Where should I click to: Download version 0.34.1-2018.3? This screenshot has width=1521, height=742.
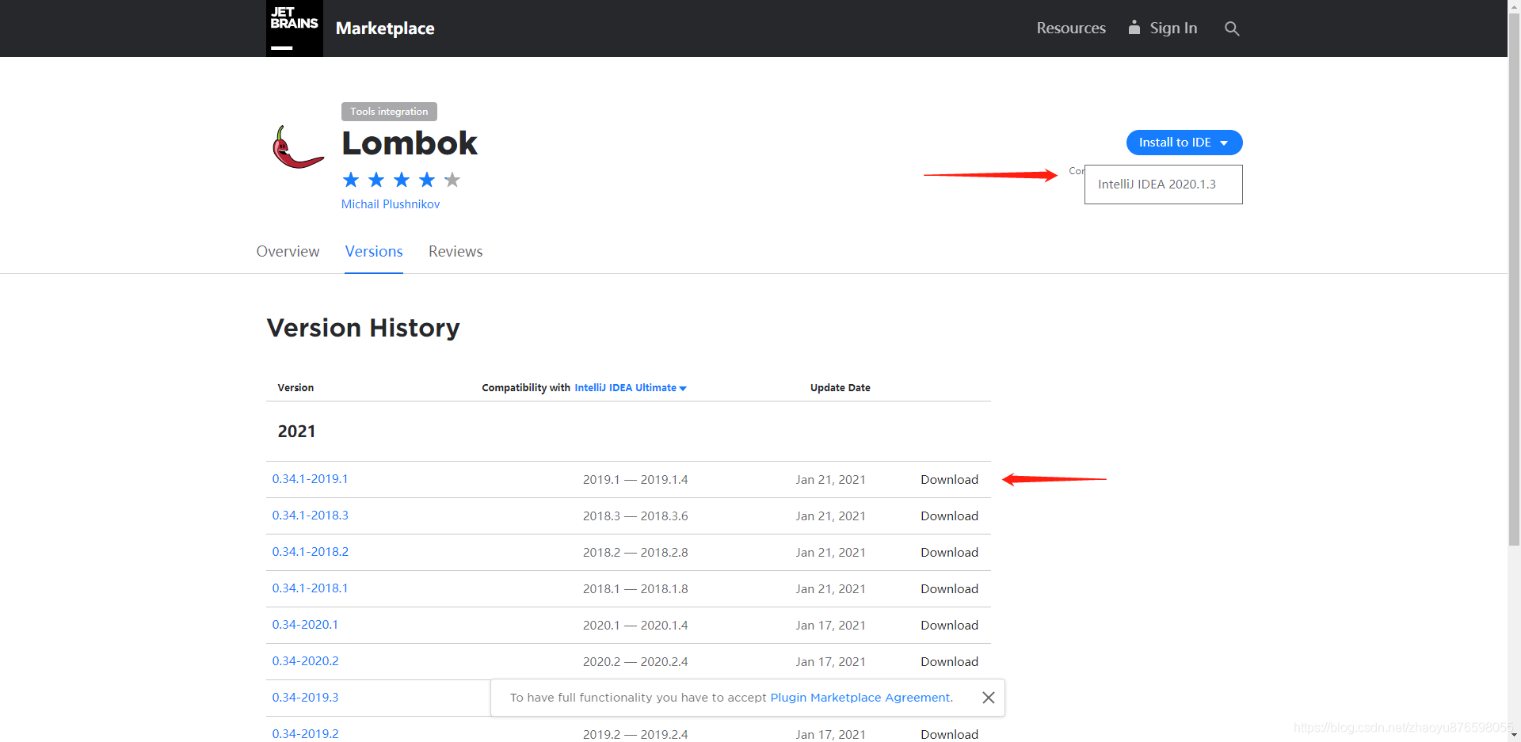[x=949, y=516]
